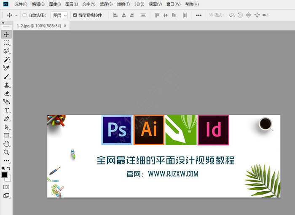
Task: Change the screen mode
Action: pos(6,196)
